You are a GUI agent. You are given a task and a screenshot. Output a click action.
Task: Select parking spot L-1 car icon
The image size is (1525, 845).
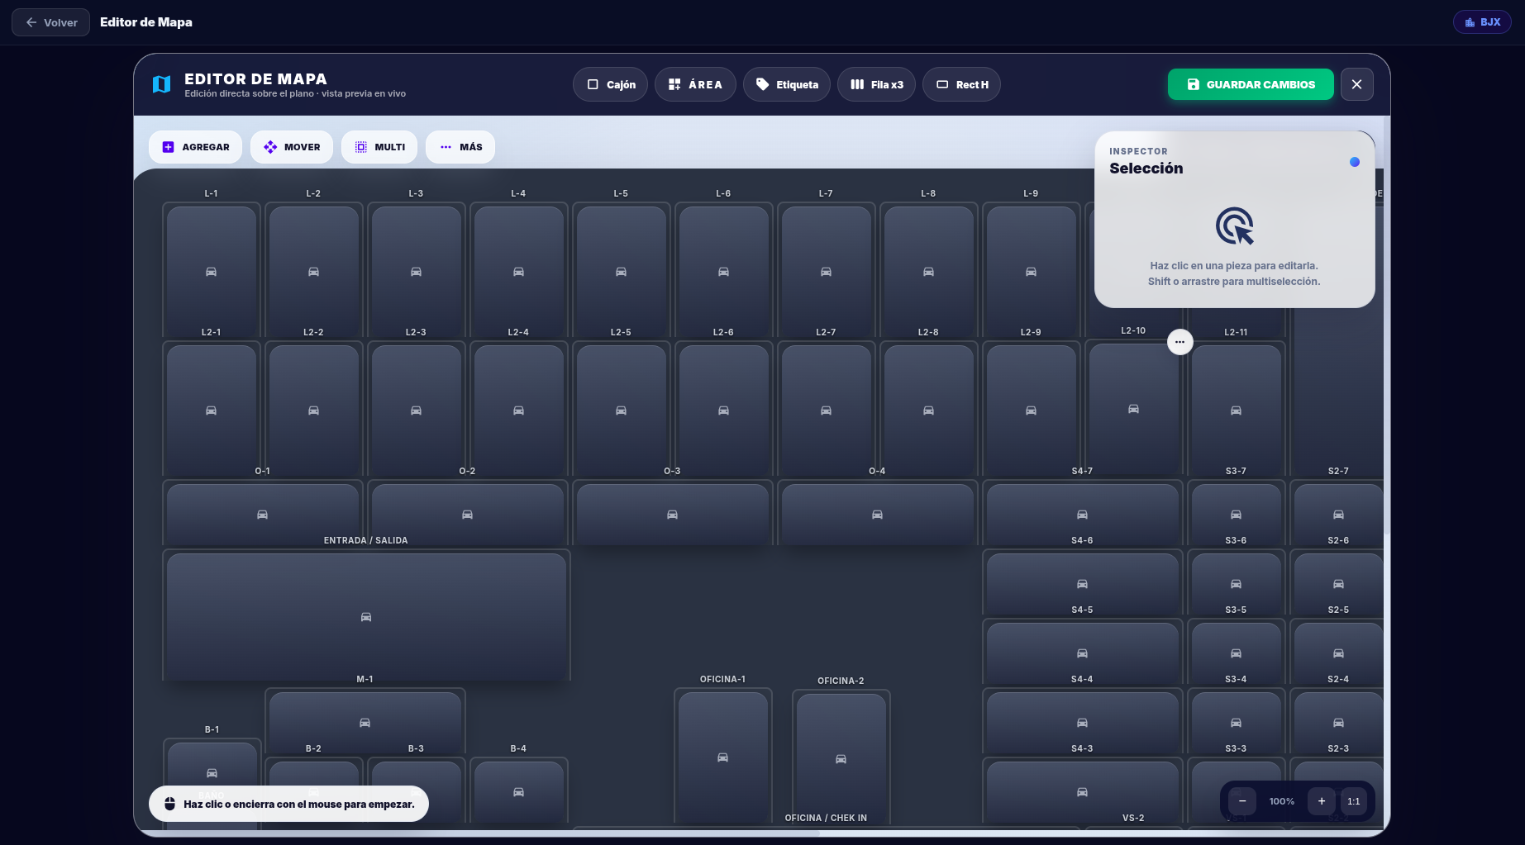click(211, 272)
